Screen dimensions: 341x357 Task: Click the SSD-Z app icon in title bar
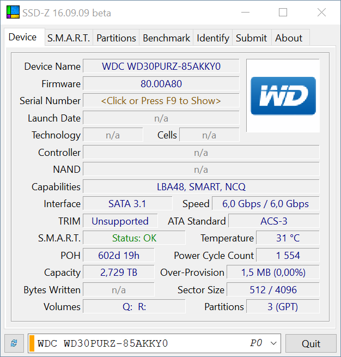(x=13, y=12)
